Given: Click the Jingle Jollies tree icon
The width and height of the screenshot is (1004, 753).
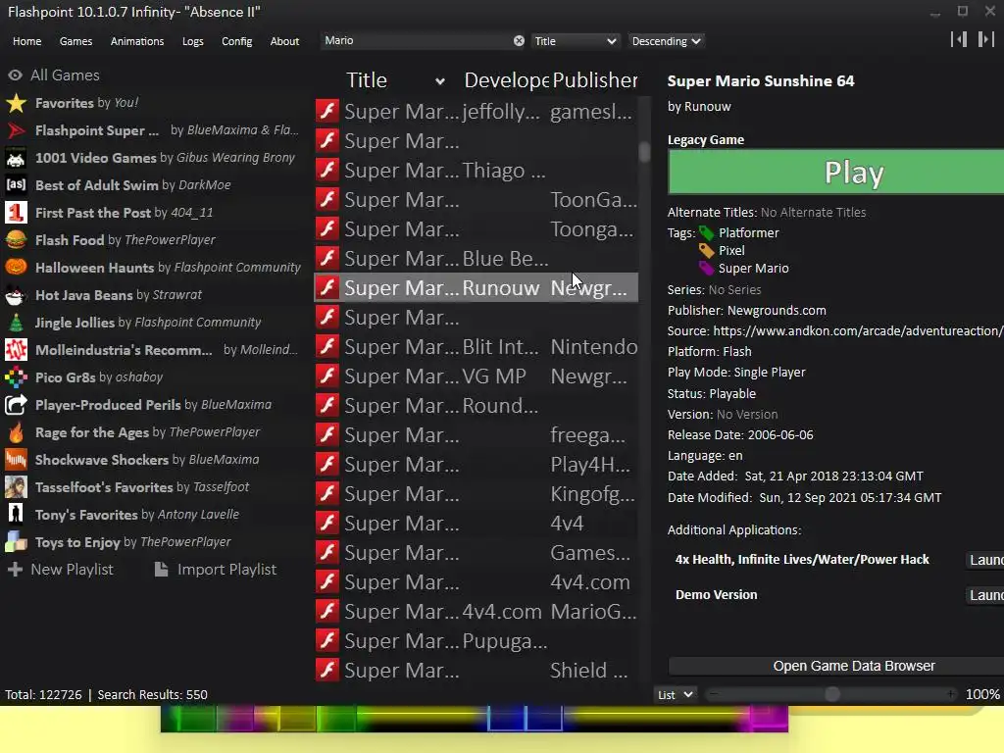Looking at the screenshot, I should (x=16, y=323).
